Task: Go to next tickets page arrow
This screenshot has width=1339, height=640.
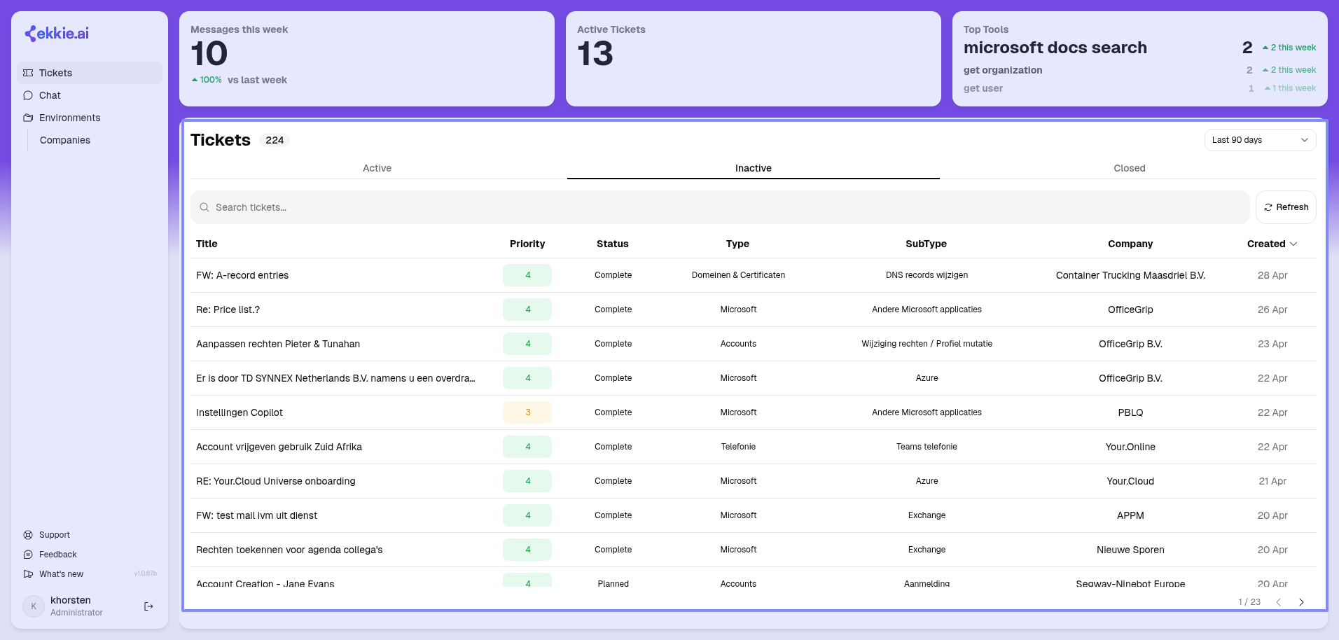Action: click(x=1301, y=602)
